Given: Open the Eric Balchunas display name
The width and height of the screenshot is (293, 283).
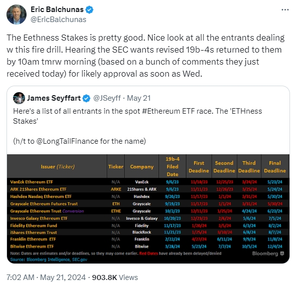Looking at the screenshot, I should 57,10.
